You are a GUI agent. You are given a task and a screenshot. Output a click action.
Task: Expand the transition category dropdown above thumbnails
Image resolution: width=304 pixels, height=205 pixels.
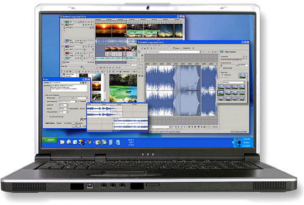pyautogui.click(x=234, y=82)
